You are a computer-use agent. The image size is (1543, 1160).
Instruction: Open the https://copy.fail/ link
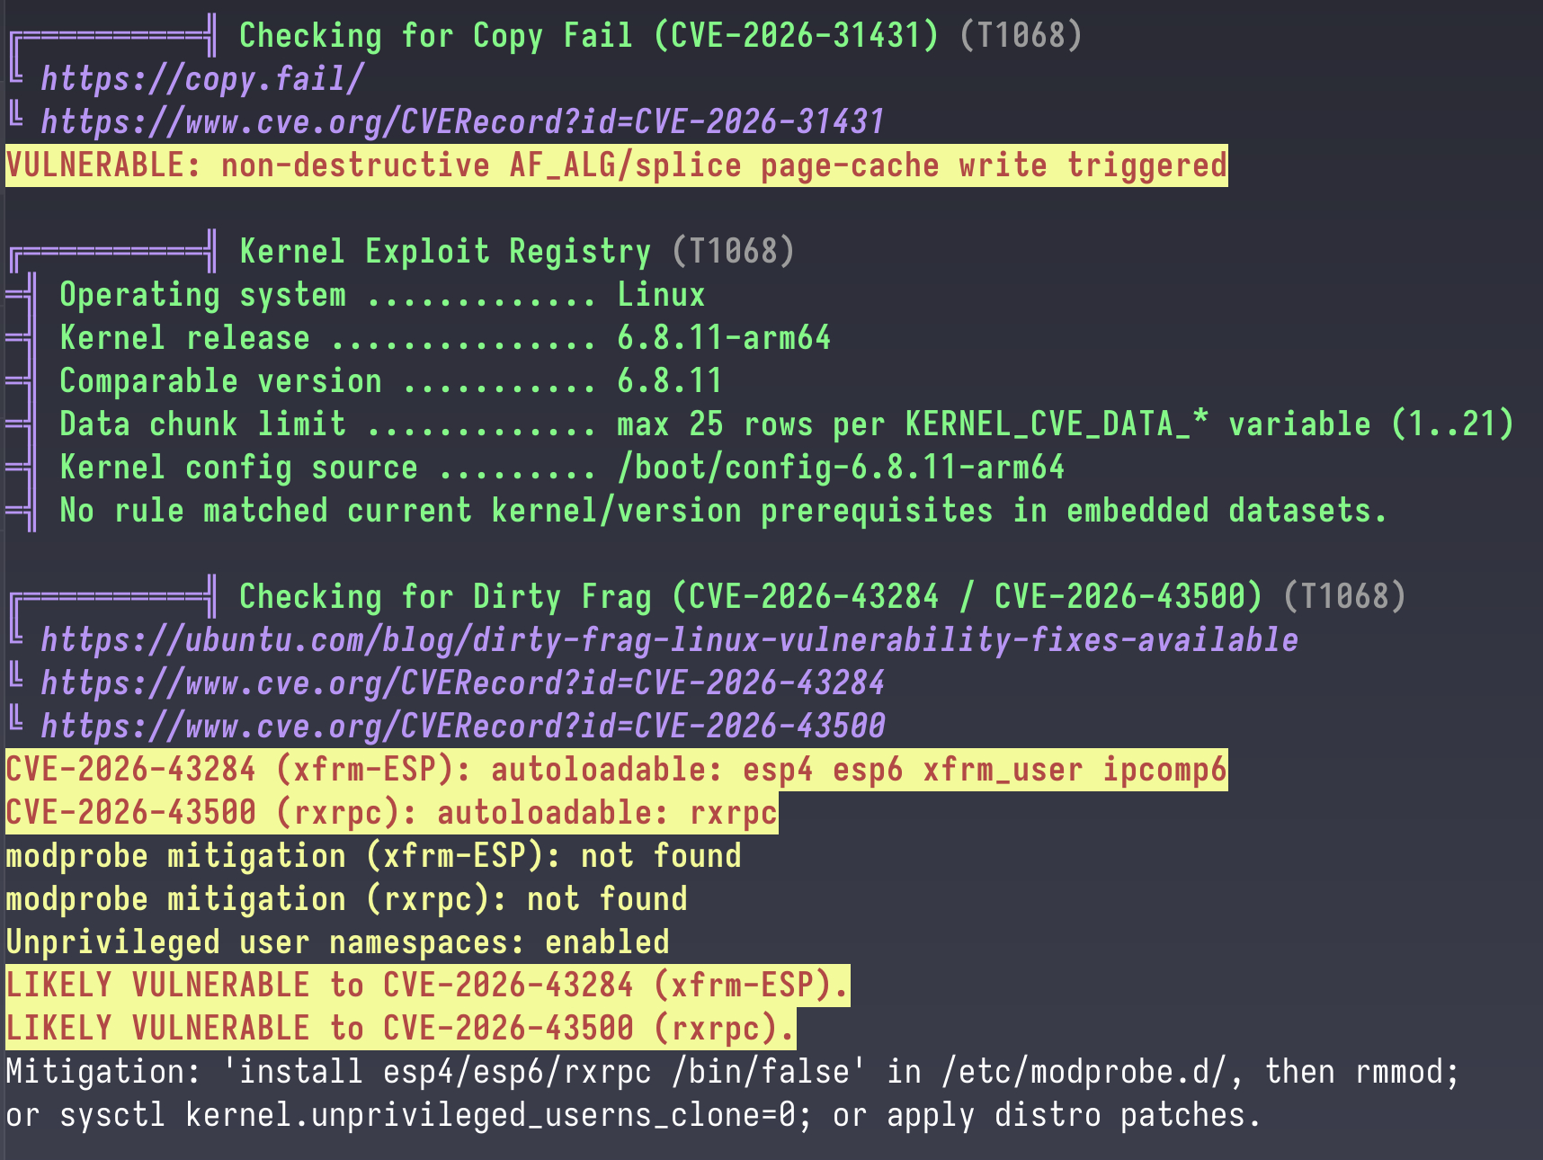point(202,79)
